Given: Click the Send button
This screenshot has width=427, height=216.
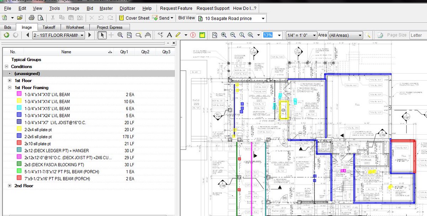Looking at the screenshot, I should click(163, 18).
